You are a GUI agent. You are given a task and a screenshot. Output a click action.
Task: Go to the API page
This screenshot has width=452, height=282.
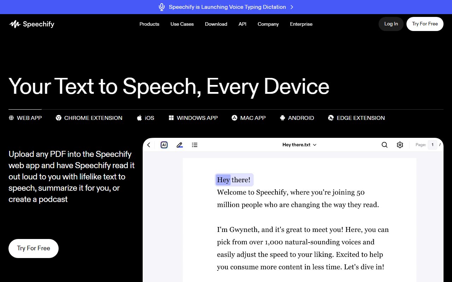[243, 24]
